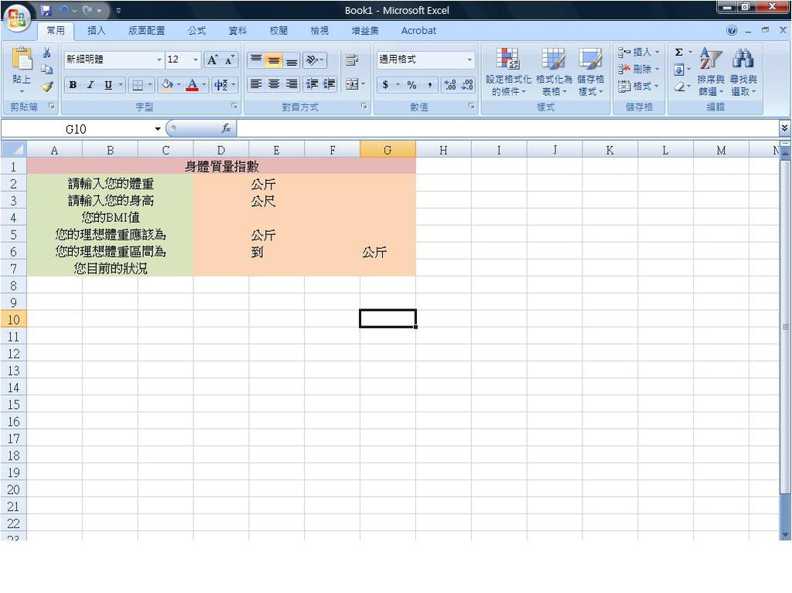
Task: Open the Font (字型) dialog launcher
Action: click(234, 106)
